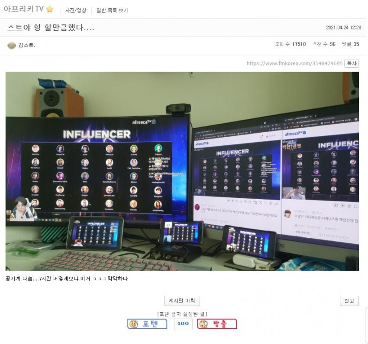
Task: Vote 포텐 on this post
Action: (x=147, y=324)
